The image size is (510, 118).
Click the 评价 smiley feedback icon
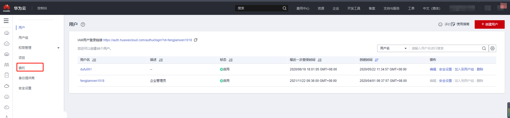pyautogui.click(x=440, y=24)
